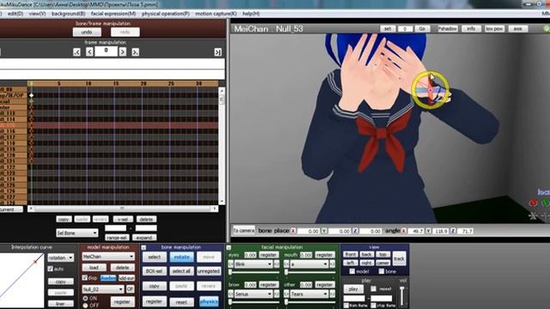
Task: Open the Sel:Bone dropdown
Action: pyautogui.click(x=76, y=233)
